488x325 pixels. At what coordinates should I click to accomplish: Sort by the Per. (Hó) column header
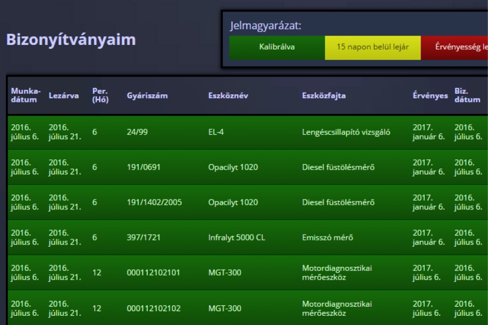click(101, 95)
